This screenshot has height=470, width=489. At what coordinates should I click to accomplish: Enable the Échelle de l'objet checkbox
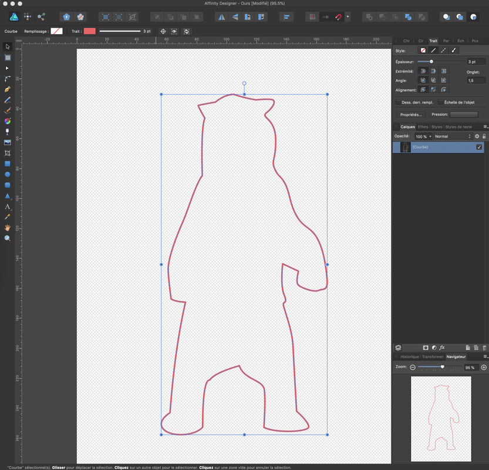(440, 102)
